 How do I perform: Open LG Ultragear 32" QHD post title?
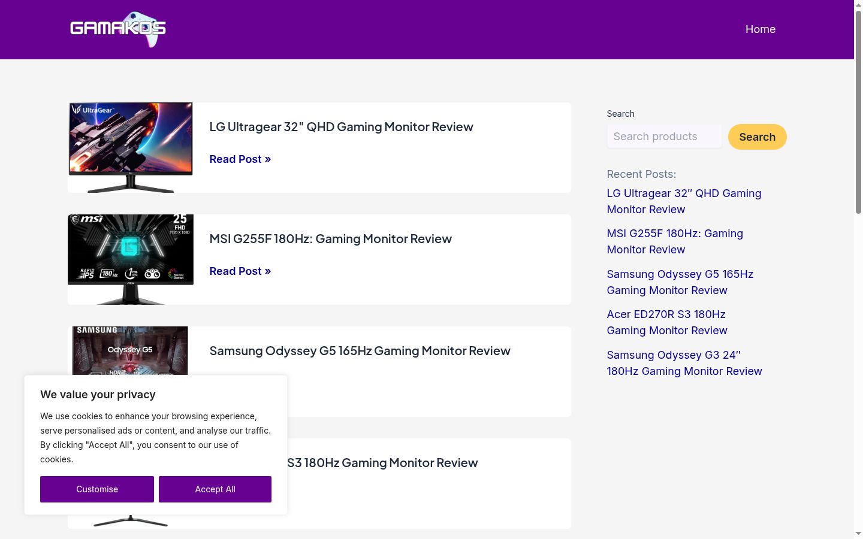click(341, 127)
